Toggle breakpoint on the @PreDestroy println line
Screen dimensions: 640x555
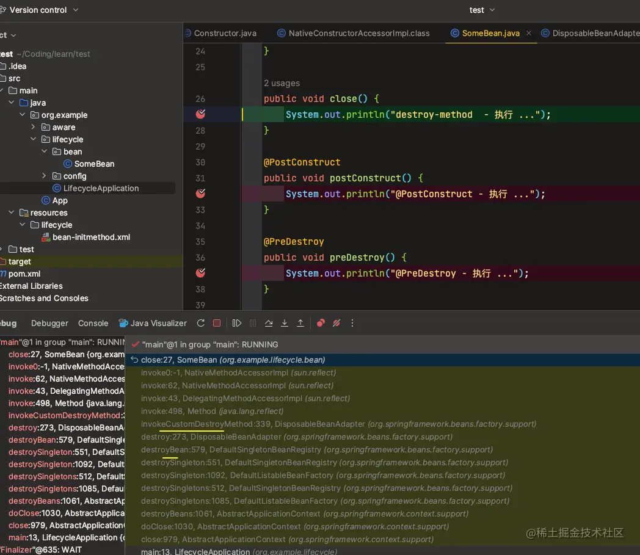tap(200, 273)
